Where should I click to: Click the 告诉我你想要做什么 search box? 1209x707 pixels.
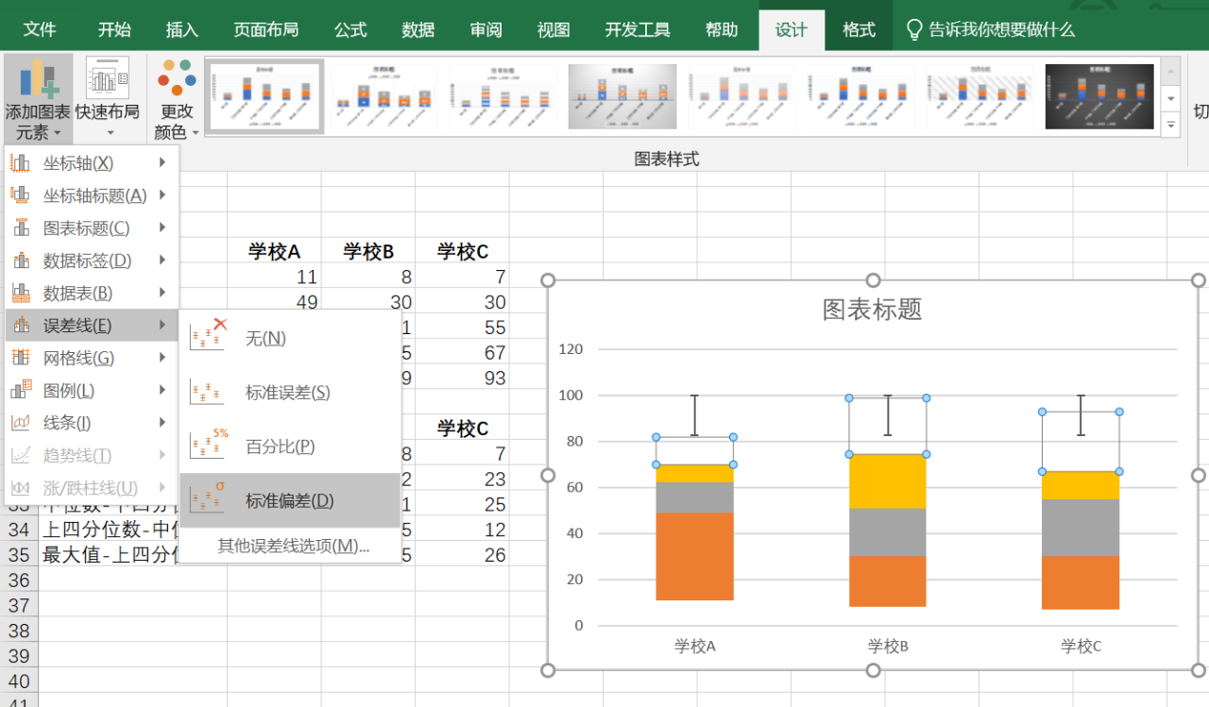[1001, 29]
